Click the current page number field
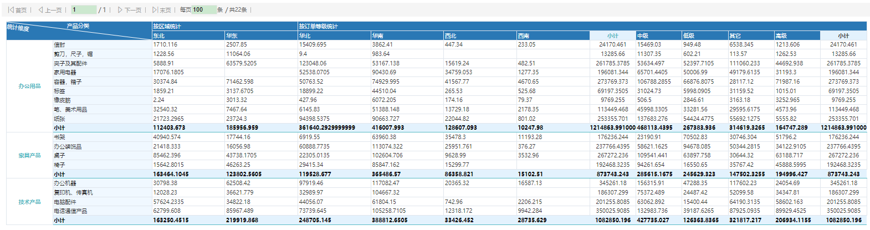Screen dimensions: 870x230 (x=84, y=10)
